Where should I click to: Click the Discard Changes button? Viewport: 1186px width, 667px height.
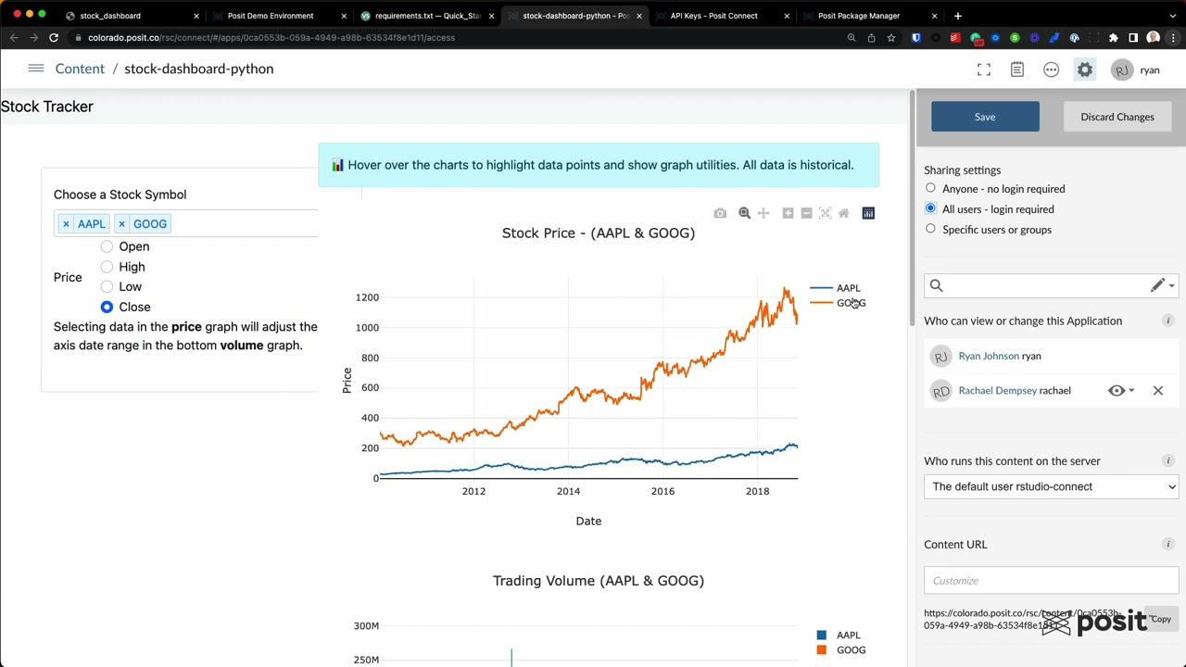pyautogui.click(x=1117, y=117)
